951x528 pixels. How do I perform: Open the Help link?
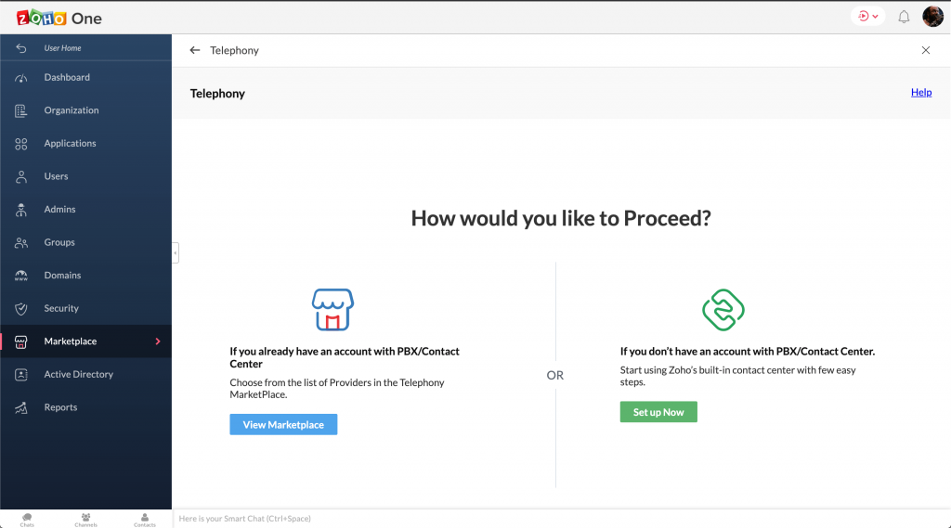pyautogui.click(x=920, y=93)
